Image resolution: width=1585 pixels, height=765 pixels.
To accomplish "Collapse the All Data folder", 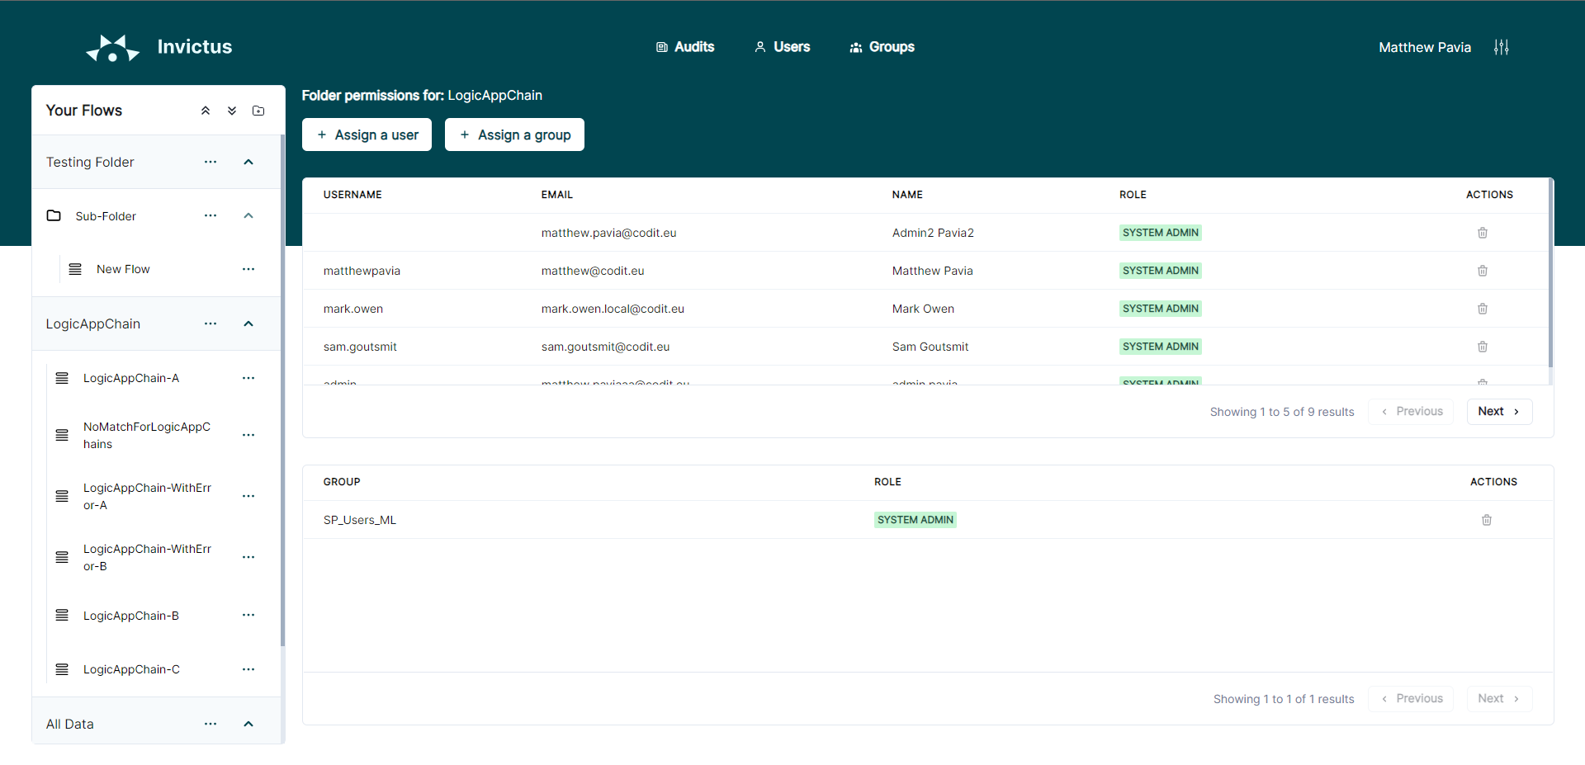I will pos(248,725).
